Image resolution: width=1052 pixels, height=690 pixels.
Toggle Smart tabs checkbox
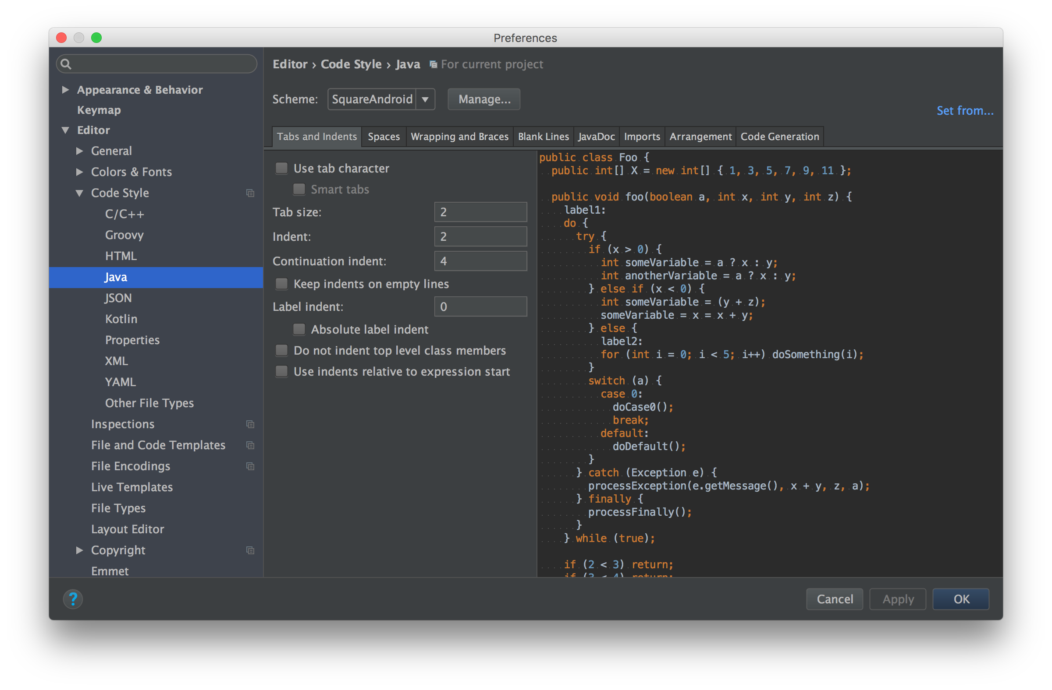coord(299,190)
